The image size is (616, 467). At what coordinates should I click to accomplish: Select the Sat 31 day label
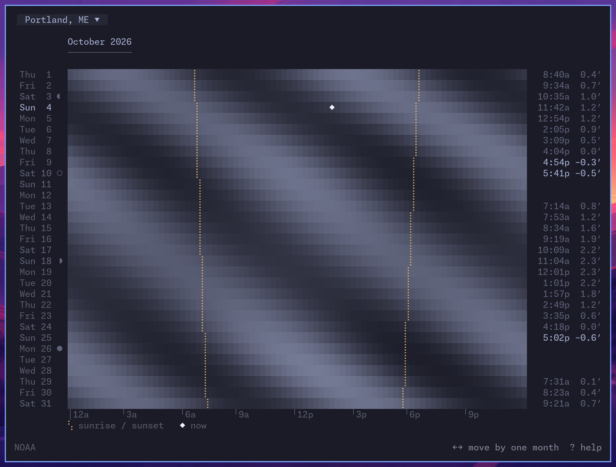[36, 403]
